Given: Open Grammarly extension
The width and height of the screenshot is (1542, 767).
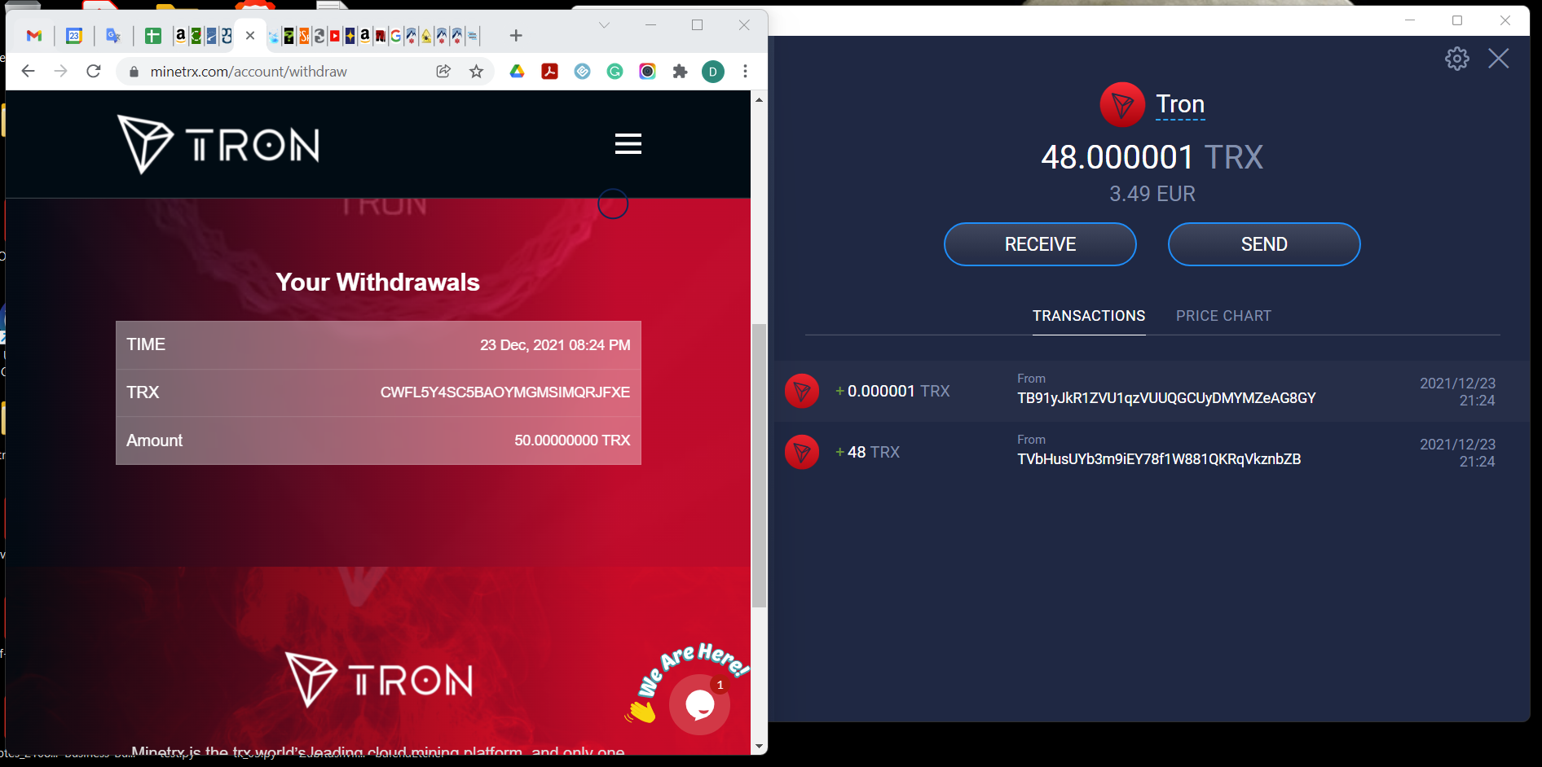Looking at the screenshot, I should click(x=615, y=72).
